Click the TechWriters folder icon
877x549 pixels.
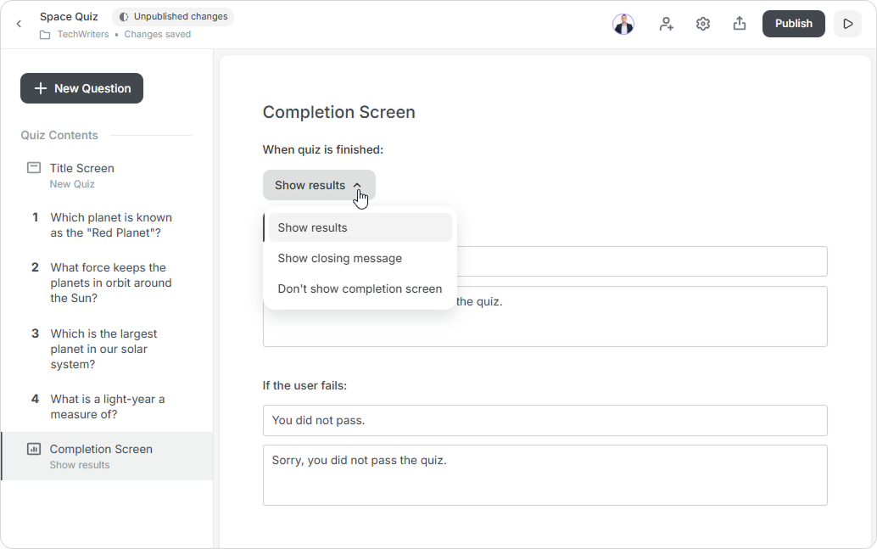point(45,35)
